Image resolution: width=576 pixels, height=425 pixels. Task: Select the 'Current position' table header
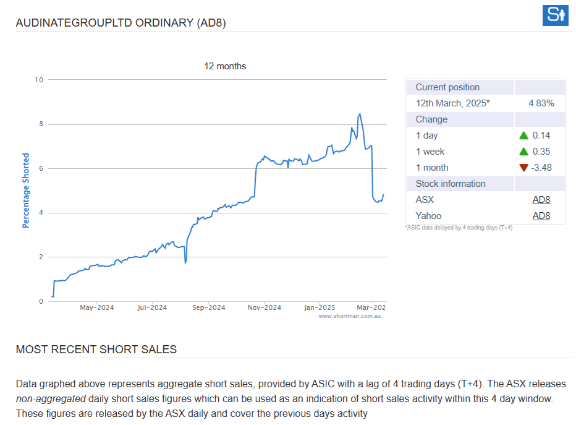[x=447, y=87]
